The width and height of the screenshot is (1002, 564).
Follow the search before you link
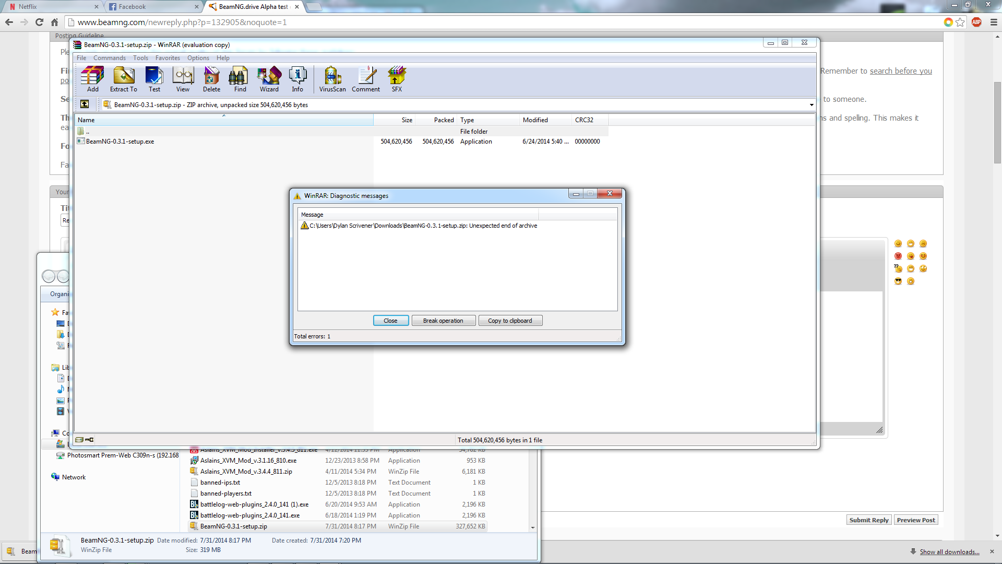901,71
